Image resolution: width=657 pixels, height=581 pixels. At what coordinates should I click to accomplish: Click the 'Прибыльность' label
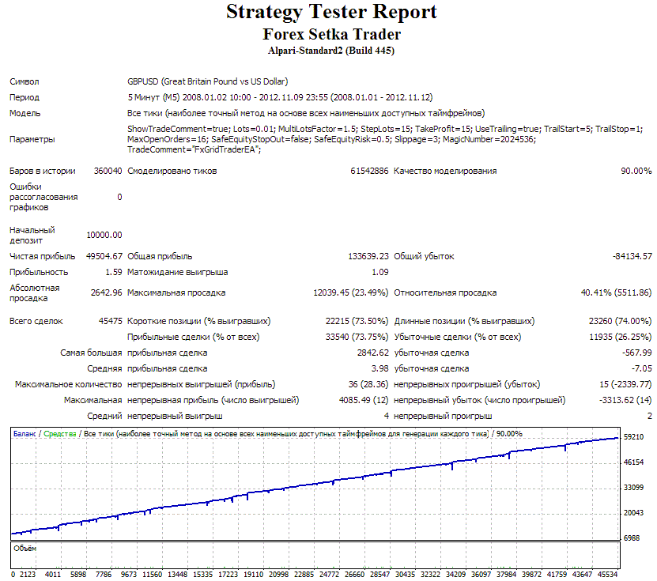39,272
